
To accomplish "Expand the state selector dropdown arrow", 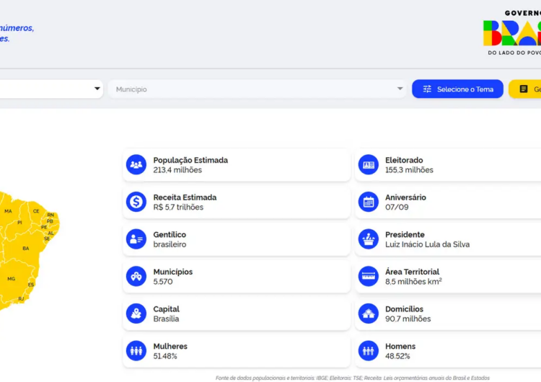I will (x=97, y=89).
